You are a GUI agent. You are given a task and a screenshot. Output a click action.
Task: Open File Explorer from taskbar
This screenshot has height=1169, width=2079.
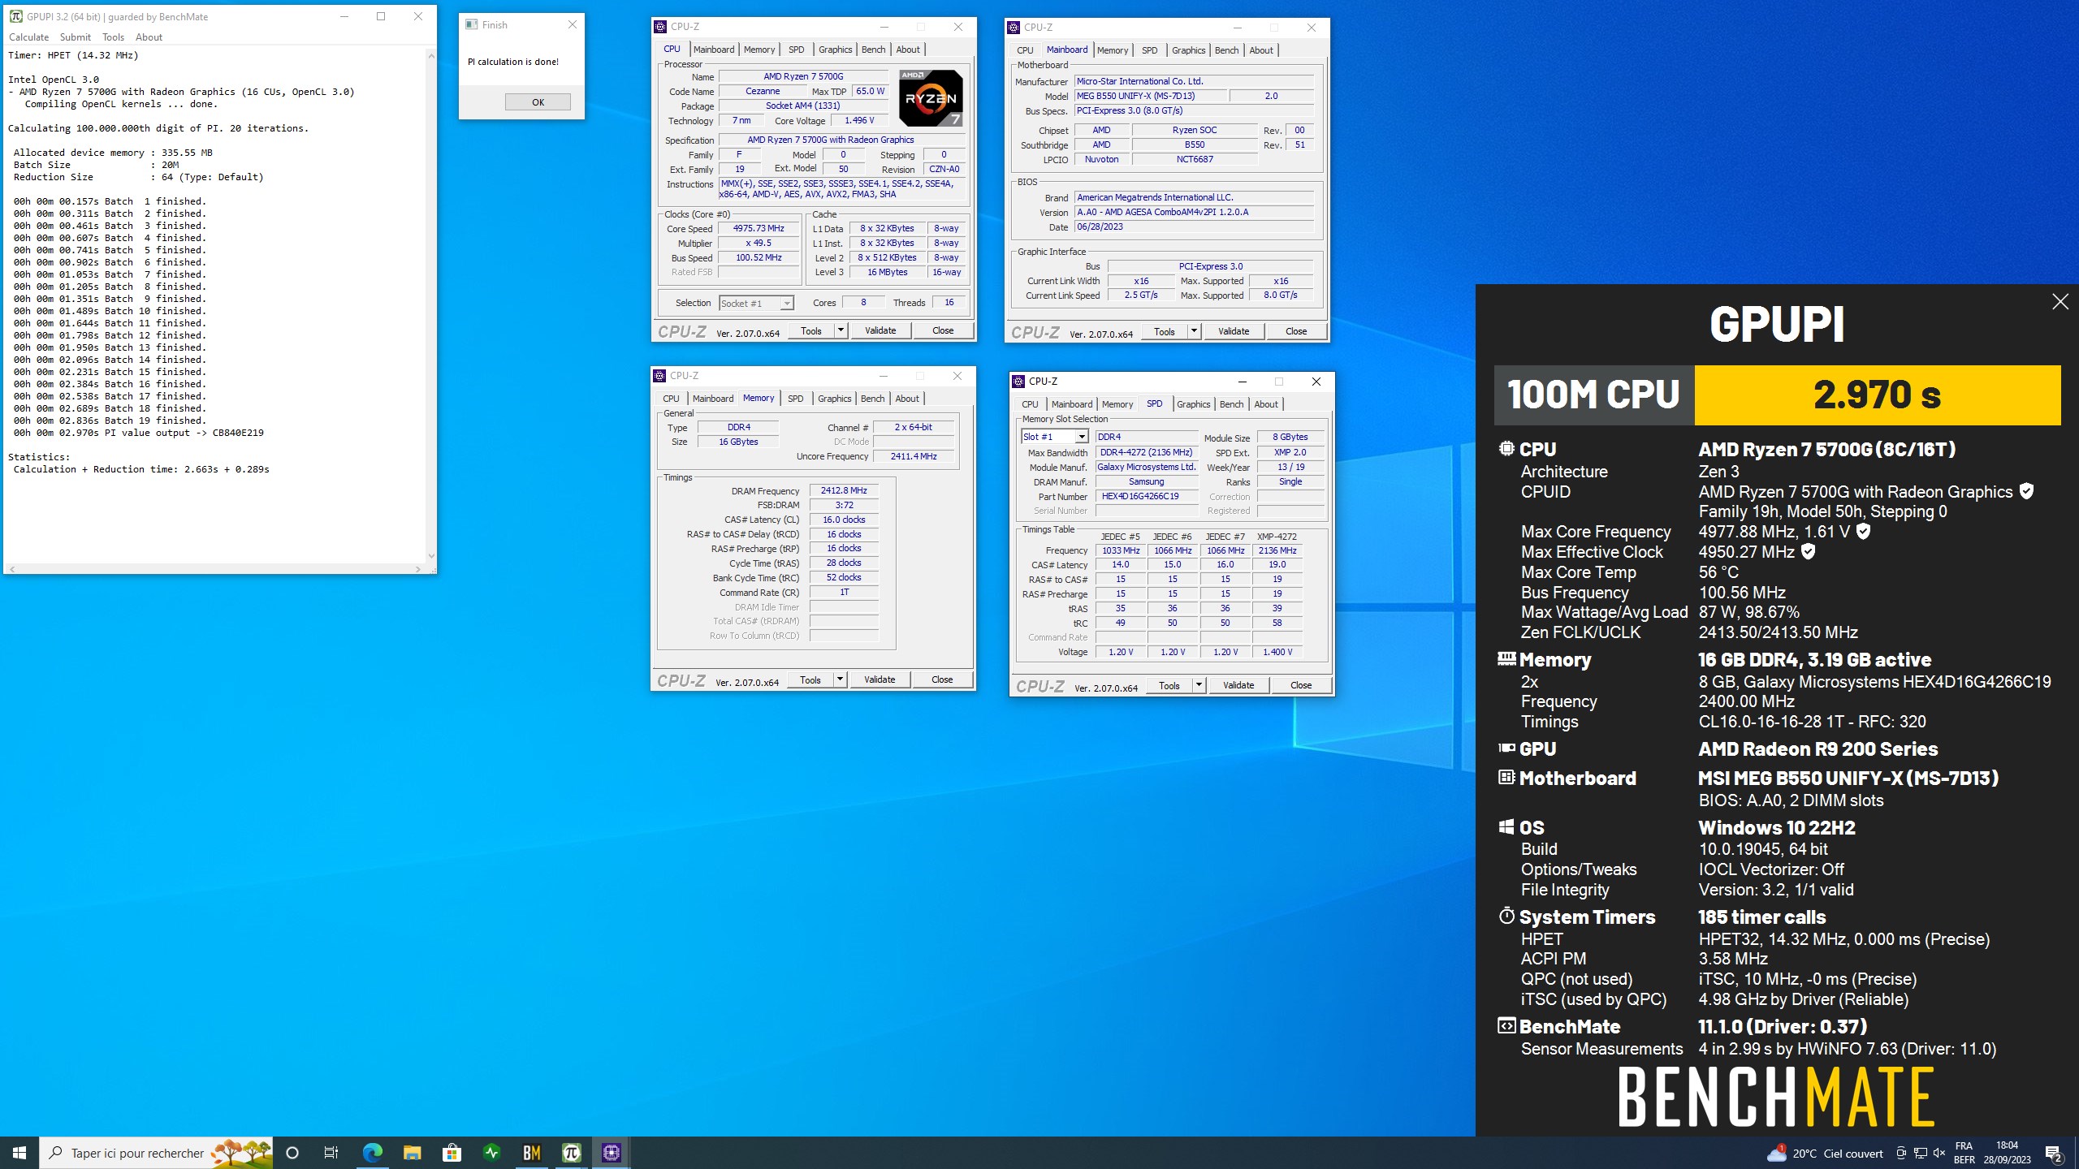tap(412, 1153)
